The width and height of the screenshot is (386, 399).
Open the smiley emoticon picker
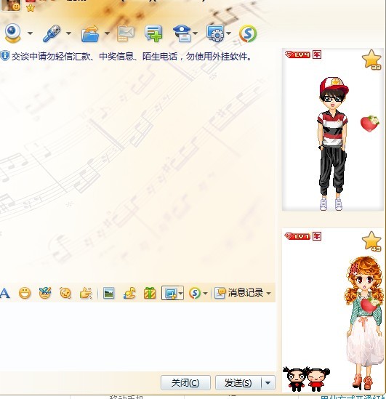(25, 293)
